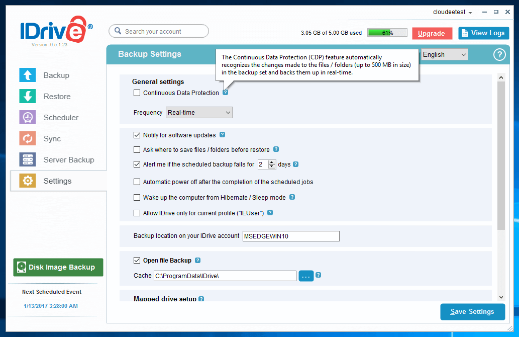Click the orange Sync arrows icon
This screenshot has height=337, width=519.
click(x=28, y=138)
